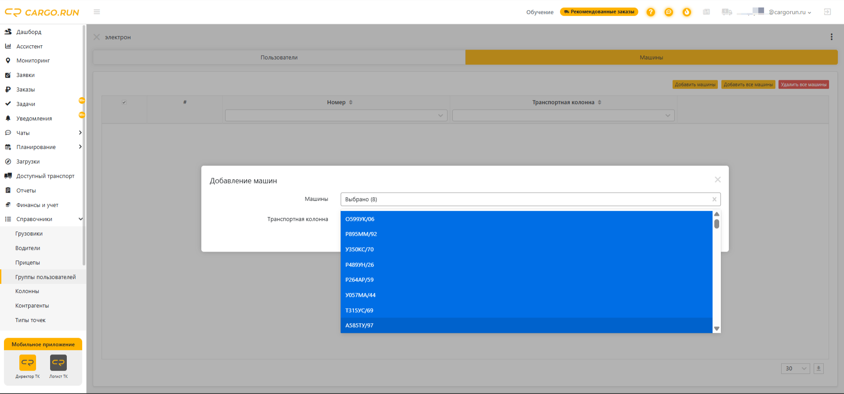This screenshot has height=394, width=844.
Task: Open the chat bubble icon in header
Action: [x=669, y=12]
